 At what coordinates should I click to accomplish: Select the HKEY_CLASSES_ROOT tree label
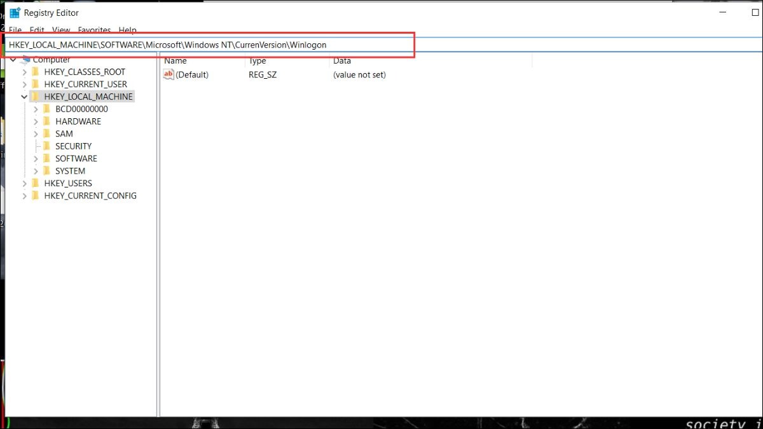[x=85, y=72]
